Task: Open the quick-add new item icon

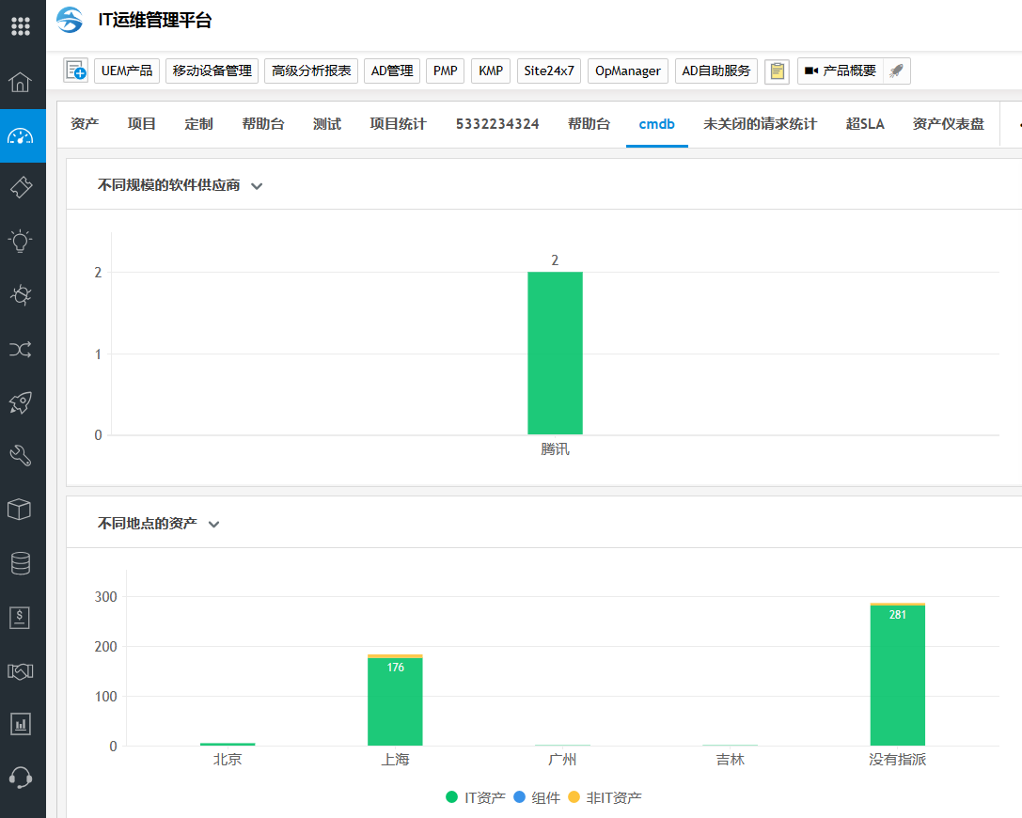Action: click(75, 71)
